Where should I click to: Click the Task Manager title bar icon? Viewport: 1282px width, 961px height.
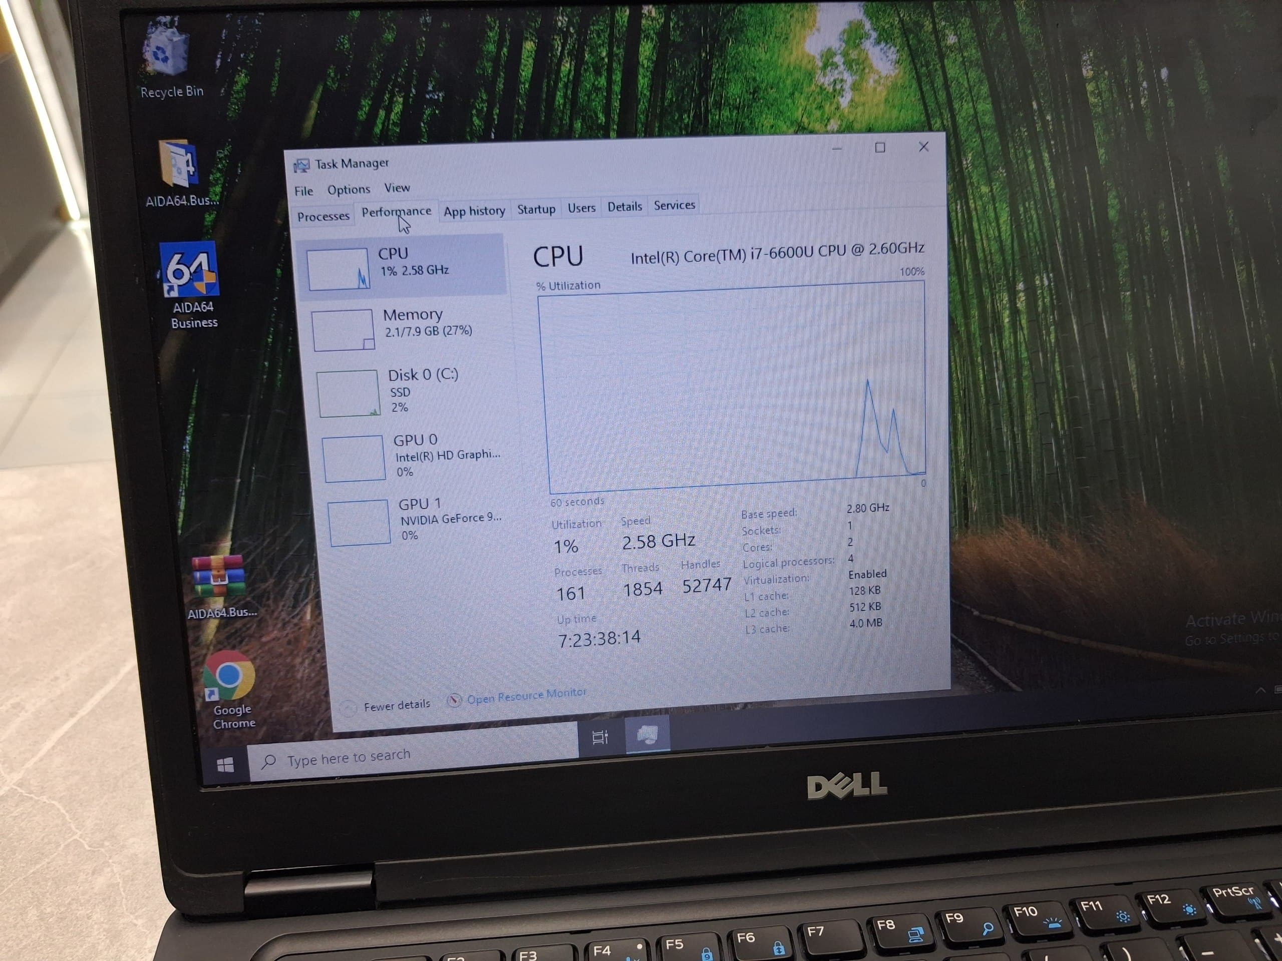coord(301,166)
